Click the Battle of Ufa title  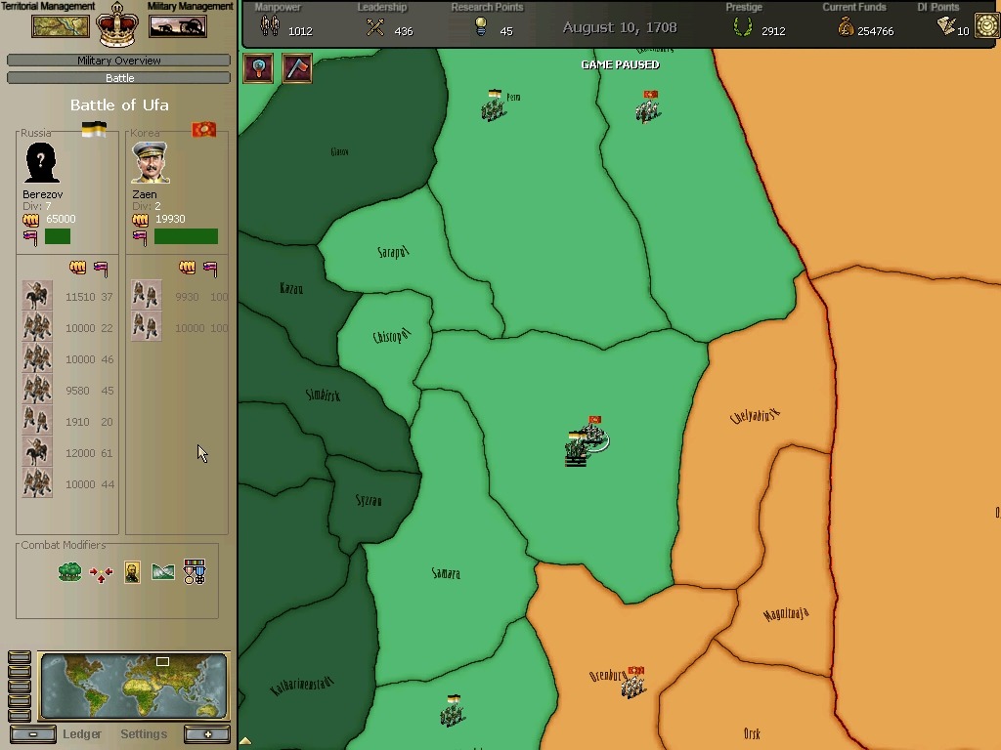119,104
